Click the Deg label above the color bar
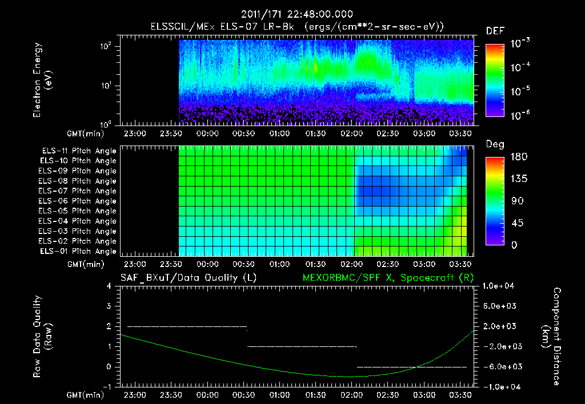Viewport: 585px width, 404px height. click(x=495, y=144)
